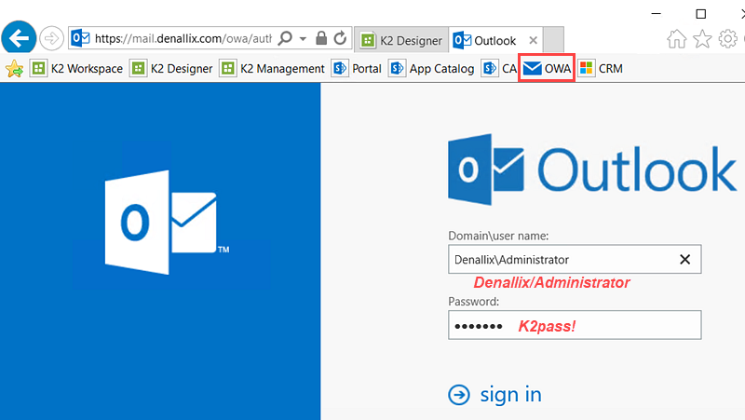Minimize the browser window
The height and width of the screenshot is (420, 745).
click(657, 14)
